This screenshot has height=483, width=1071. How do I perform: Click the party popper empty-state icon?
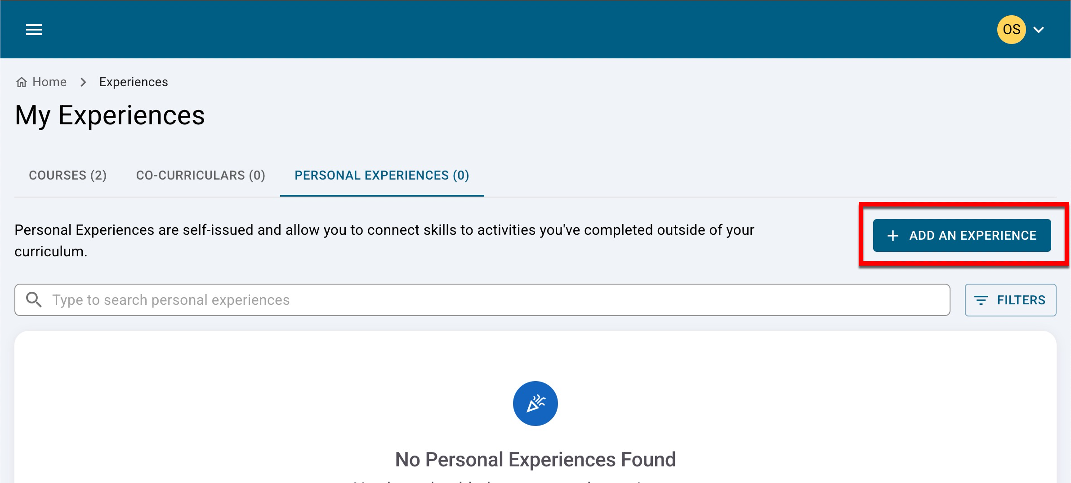click(535, 404)
